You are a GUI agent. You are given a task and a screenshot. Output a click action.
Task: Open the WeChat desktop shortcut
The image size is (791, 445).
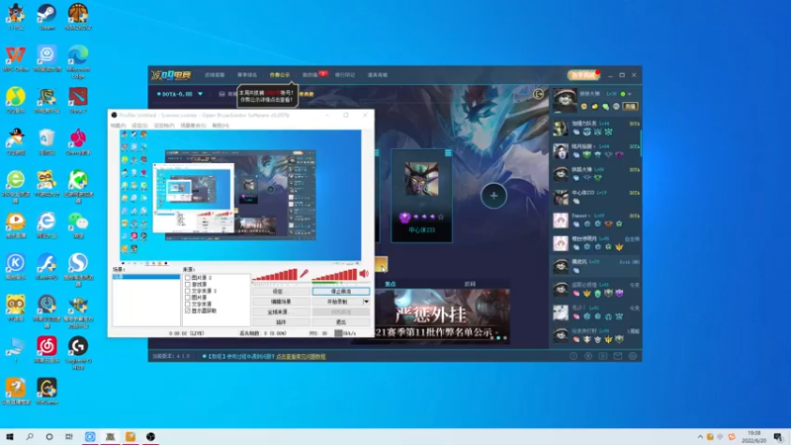[78, 225]
